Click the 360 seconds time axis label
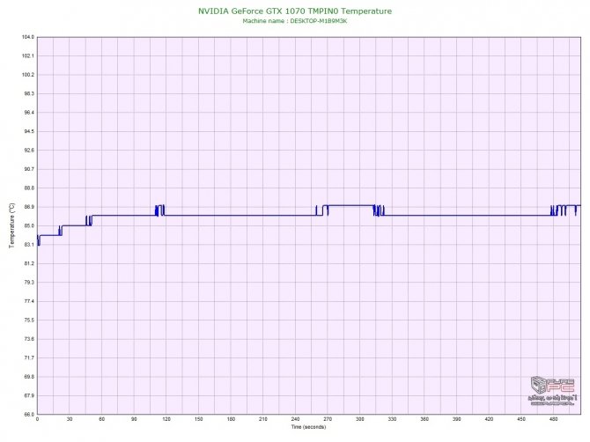590x442 pixels. click(x=424, y=419)
